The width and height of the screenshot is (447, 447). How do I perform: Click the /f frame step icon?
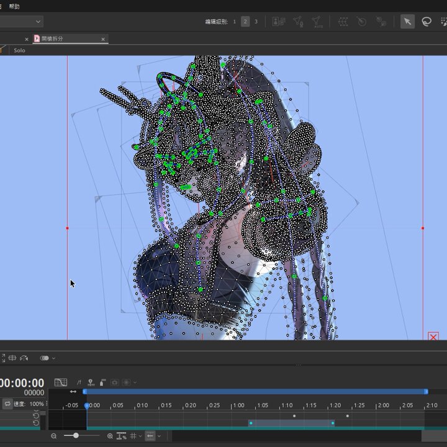pos(79,382)
